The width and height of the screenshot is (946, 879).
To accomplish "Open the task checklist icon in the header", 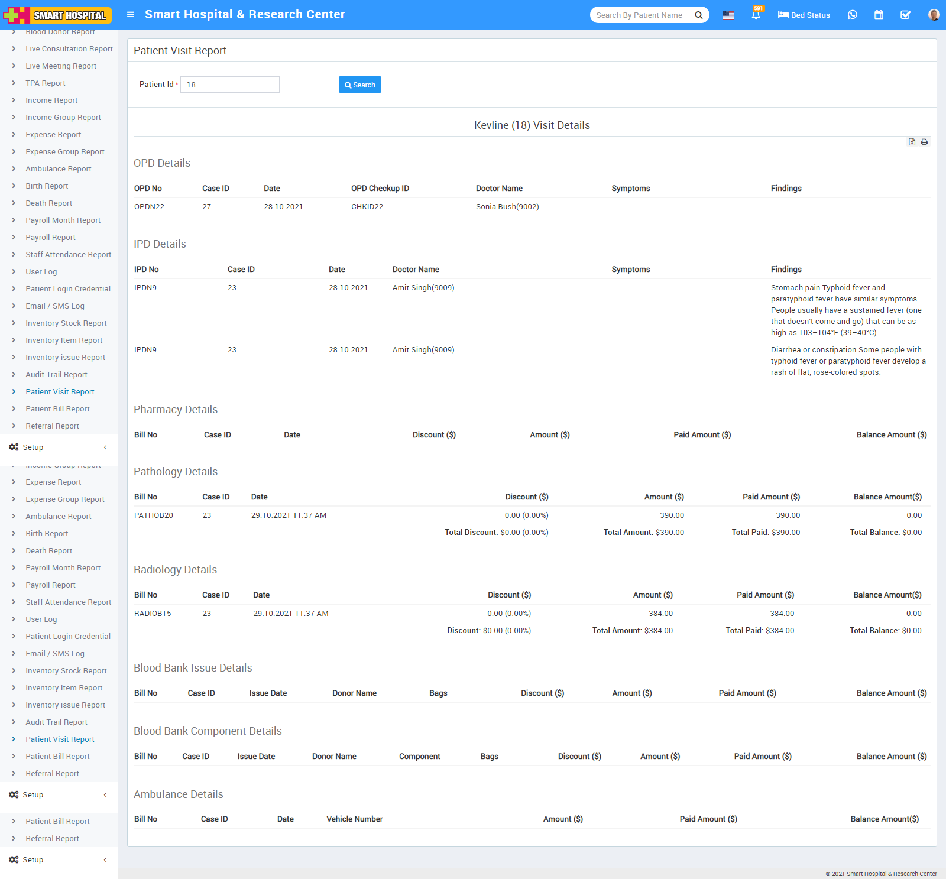I will point(905,15).
